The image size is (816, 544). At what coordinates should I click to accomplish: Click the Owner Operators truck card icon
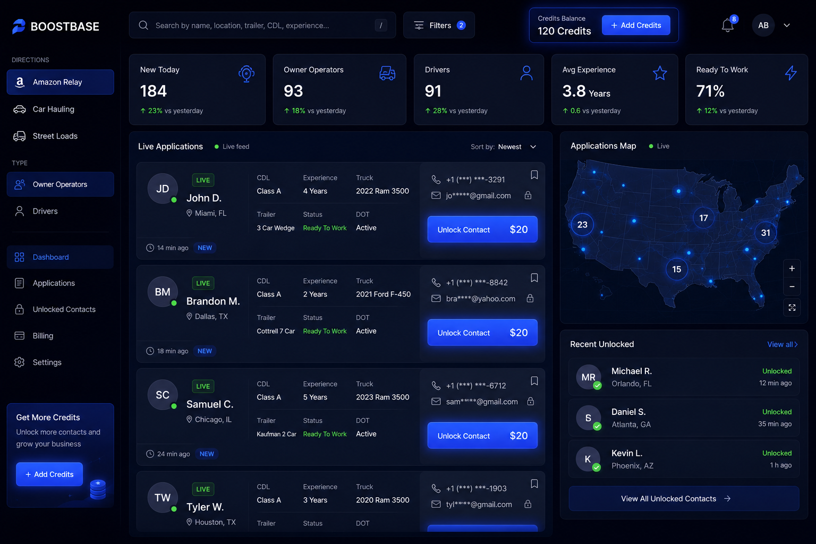pos(387,73)
